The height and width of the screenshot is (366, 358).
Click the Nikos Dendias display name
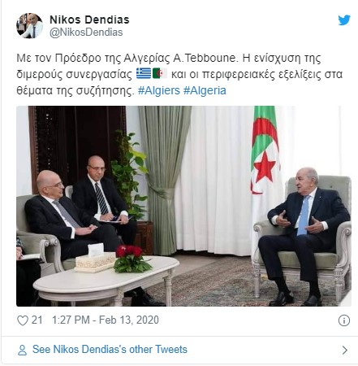point(89,20)
